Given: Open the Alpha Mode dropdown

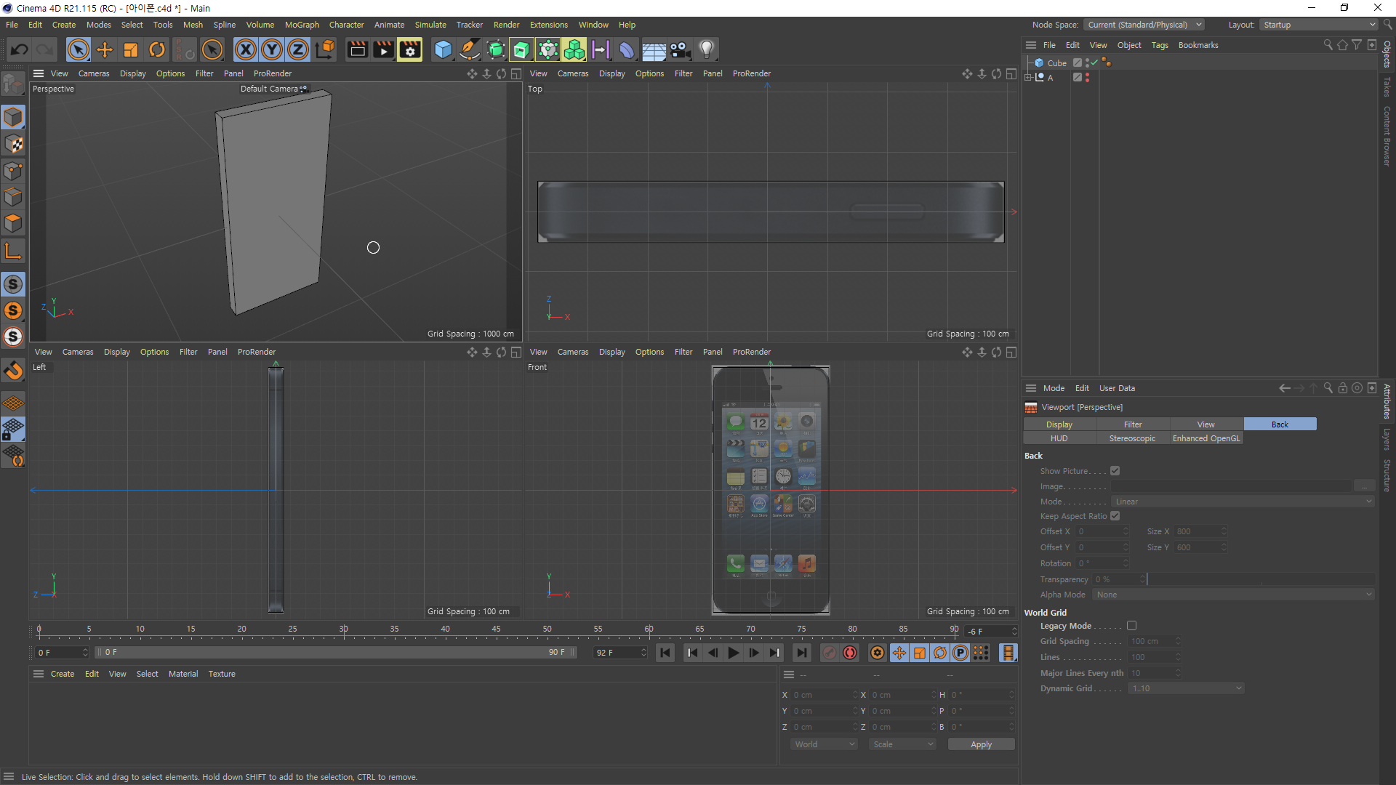Looking at the screenshot, I should tap(1233, 595).
